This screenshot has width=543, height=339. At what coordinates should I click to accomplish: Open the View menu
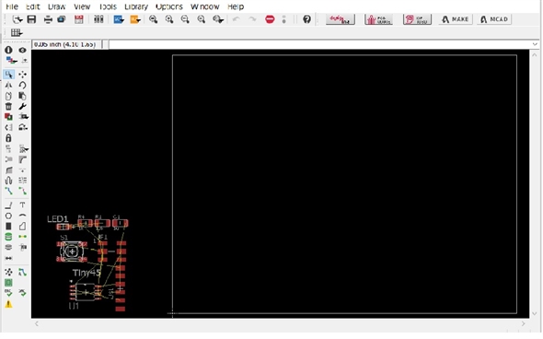point(82,6)
